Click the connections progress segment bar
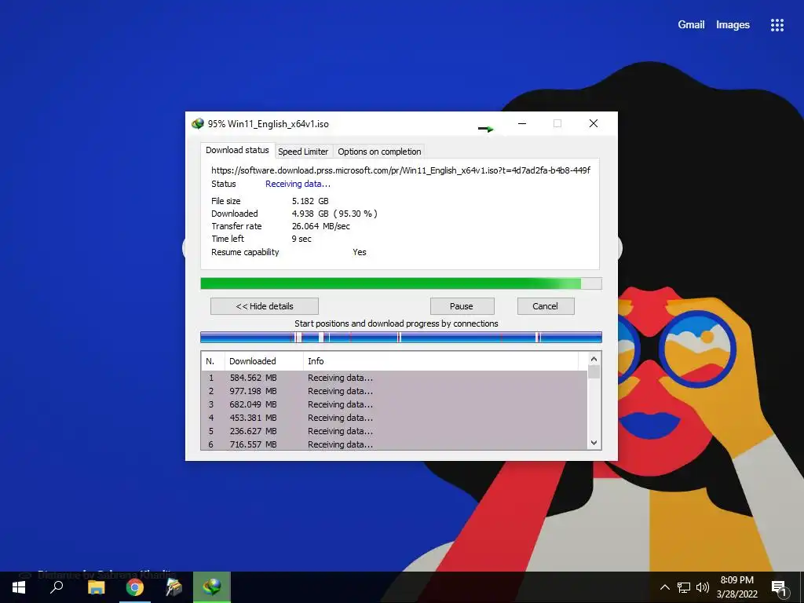 pyautogui.click(x=401, y=337)
